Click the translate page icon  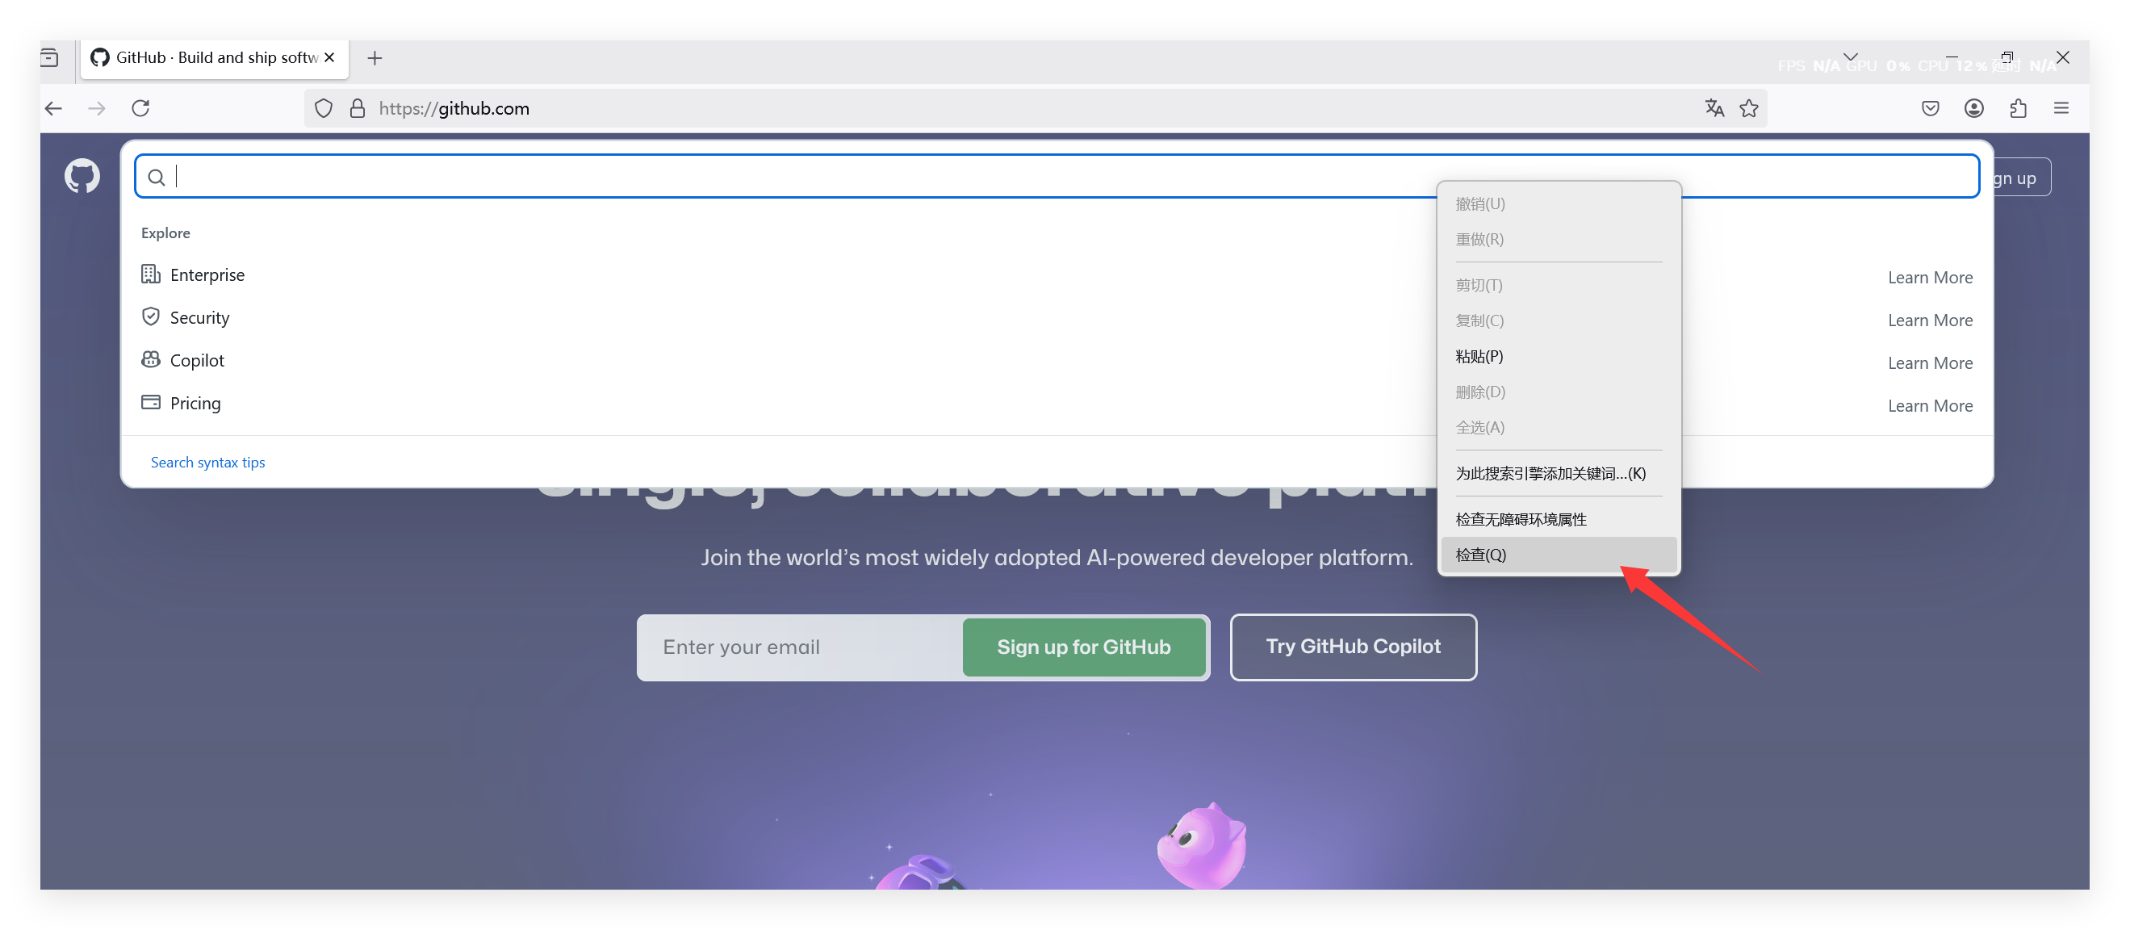[x=1714, y=108]
